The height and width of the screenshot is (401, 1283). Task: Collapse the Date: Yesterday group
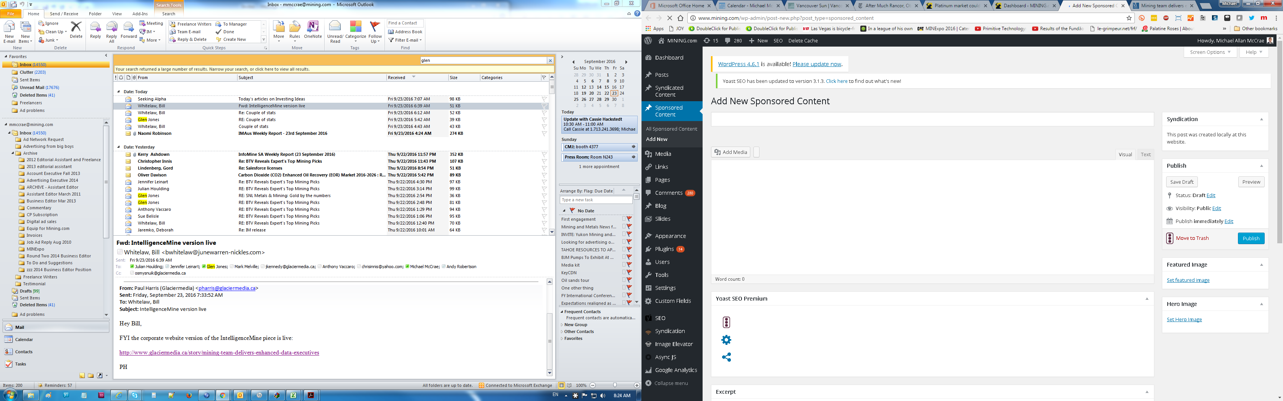point(118,147)
